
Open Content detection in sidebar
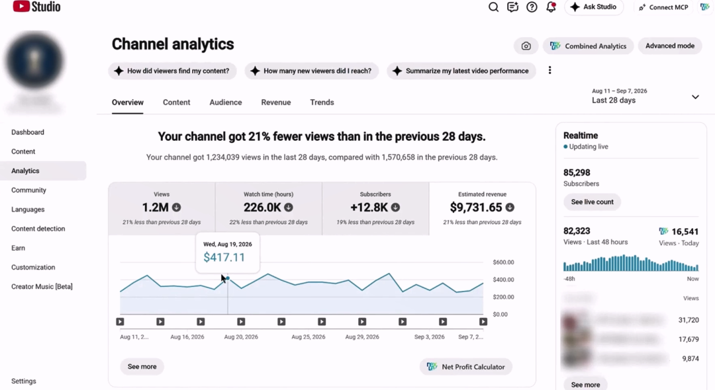[38, 229]
